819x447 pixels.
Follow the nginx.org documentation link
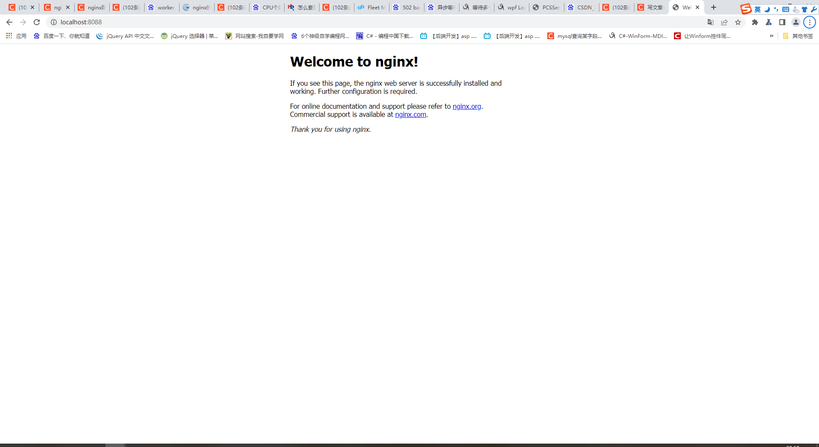[x=467, y=106]
